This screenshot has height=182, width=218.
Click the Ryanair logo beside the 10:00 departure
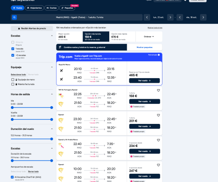coord(61,171)
